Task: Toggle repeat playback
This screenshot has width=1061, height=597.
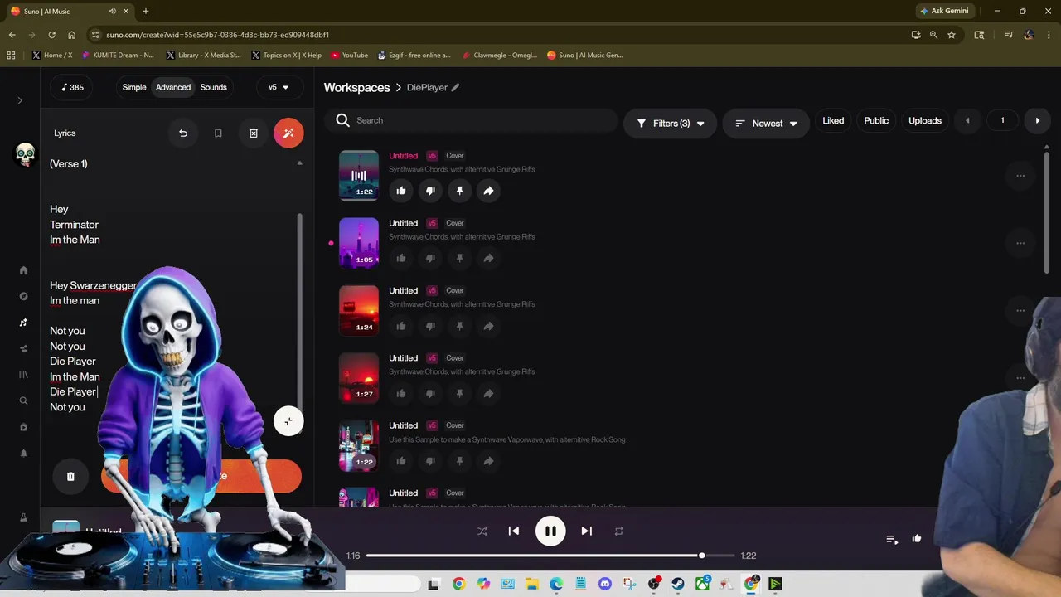Action: coord(618,531)
